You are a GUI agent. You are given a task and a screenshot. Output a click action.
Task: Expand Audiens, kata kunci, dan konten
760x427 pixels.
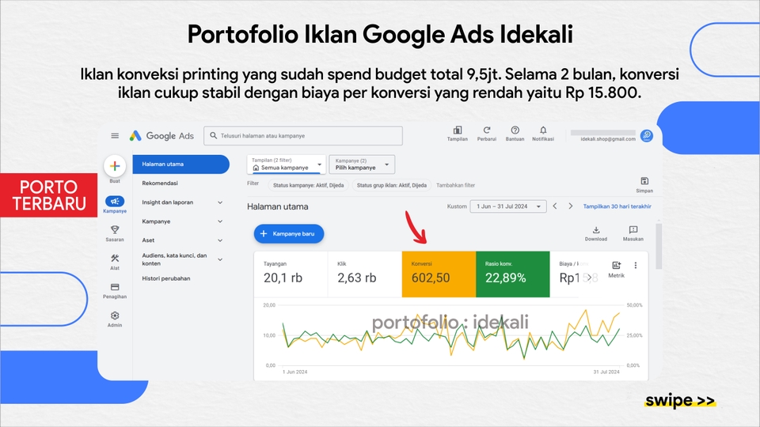tap(220, 259)
